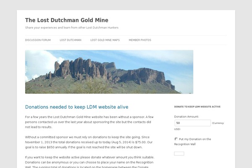Image resolution: width=252 pixels, height=168 pixels.
Task: Click the paragraph starting 'If you want to keep the website active'
Action: (90, 162)
